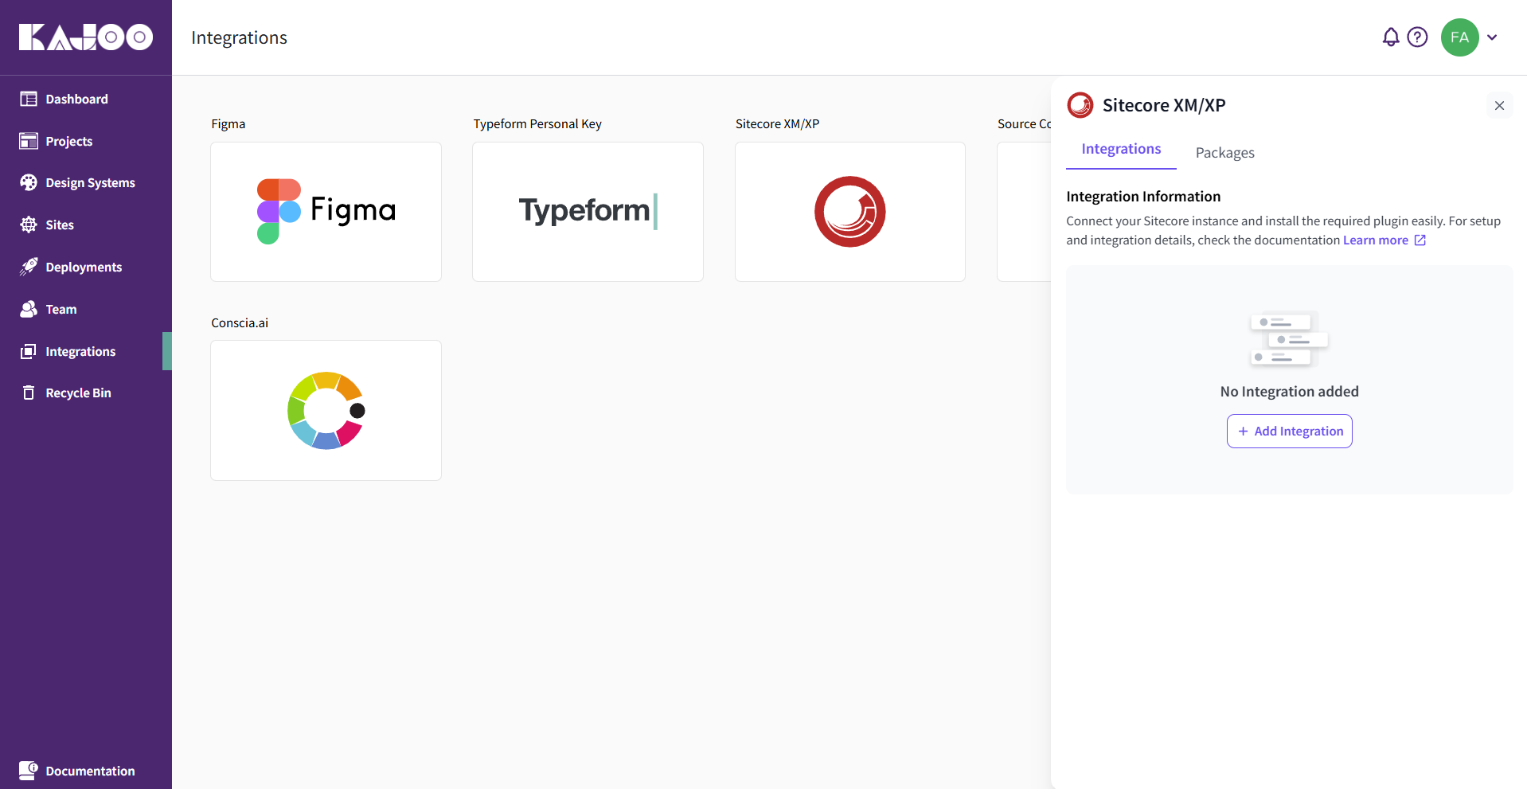Click the Deployments rocket icon

tap(29, 267)
